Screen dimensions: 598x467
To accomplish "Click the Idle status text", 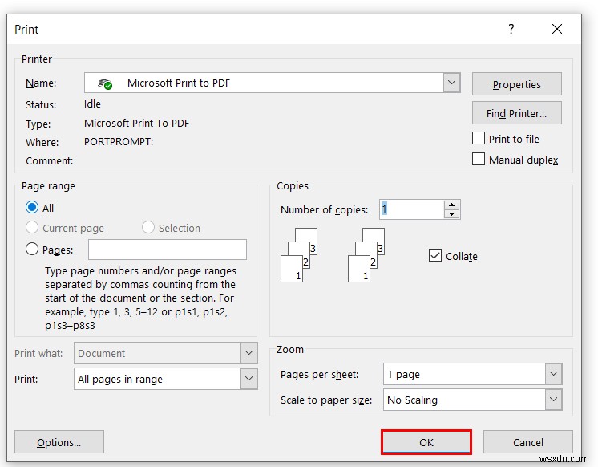I will [92, 104].
